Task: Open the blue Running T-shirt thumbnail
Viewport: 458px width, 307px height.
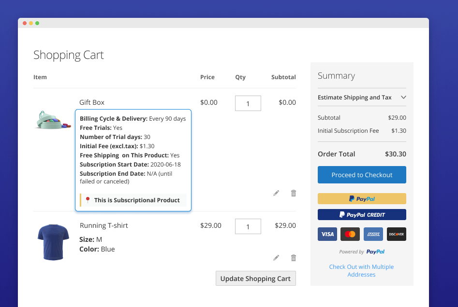Action: 53,239
